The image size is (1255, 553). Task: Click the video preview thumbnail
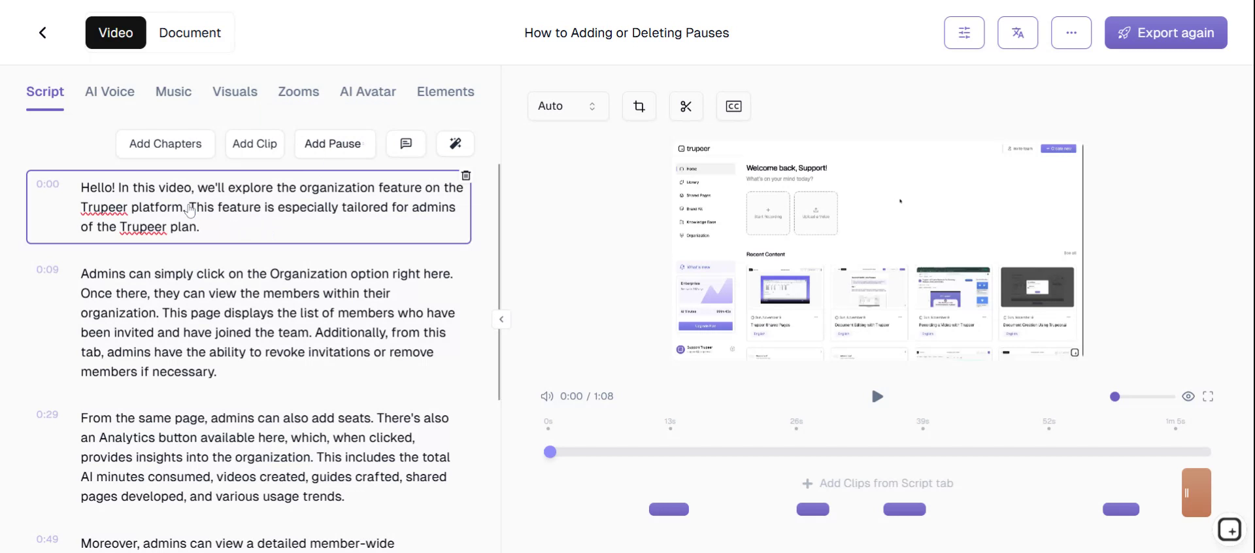pyautogui.click(x=878, y=250)
